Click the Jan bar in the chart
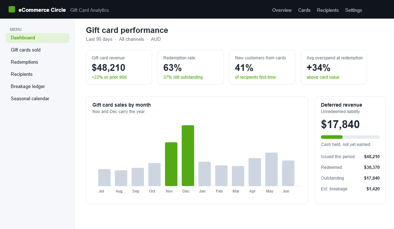 (205, 174)
